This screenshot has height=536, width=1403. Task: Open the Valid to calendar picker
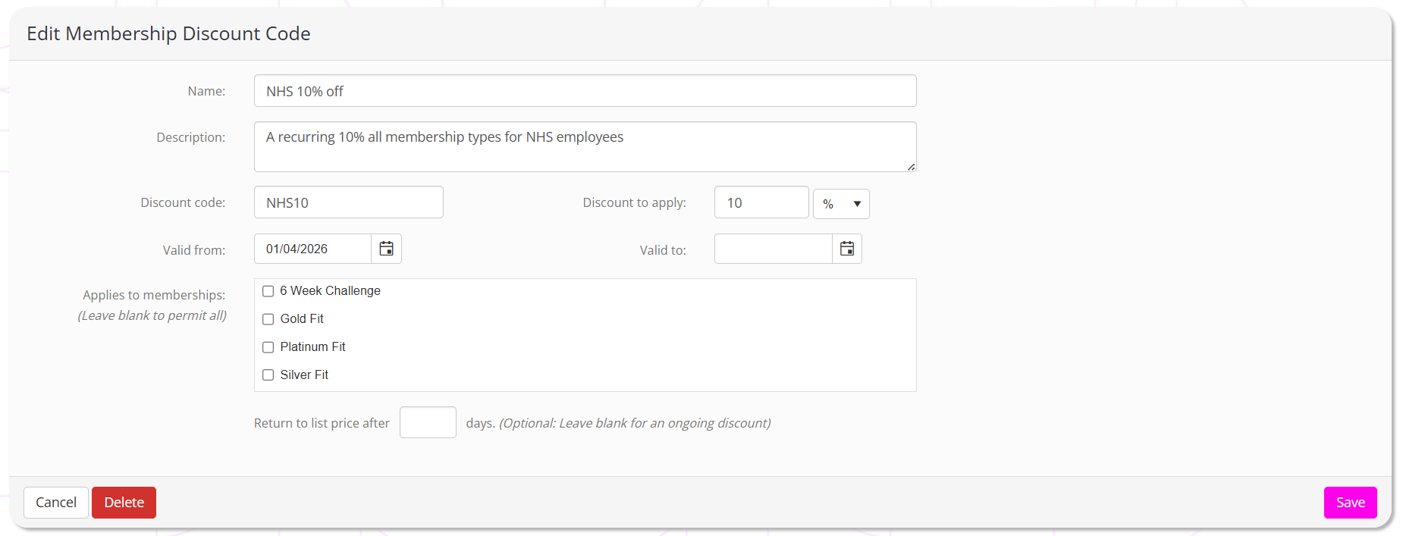click(846, 249)
